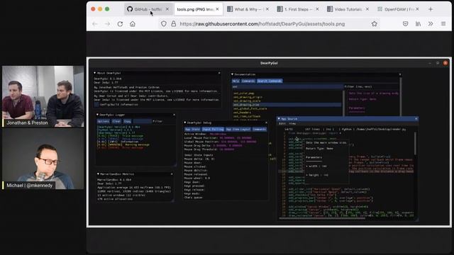The image size is (454, 255).
Task: Click the tracking protection shield icon
Action: [x=164, y=24]
